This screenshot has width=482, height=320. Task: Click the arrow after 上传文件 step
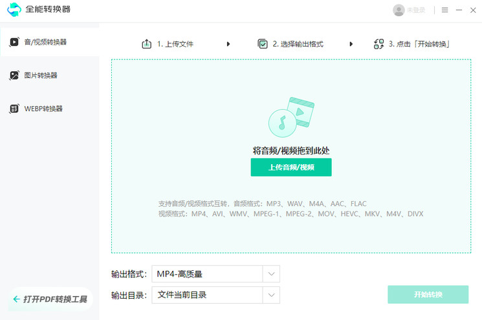228,44
